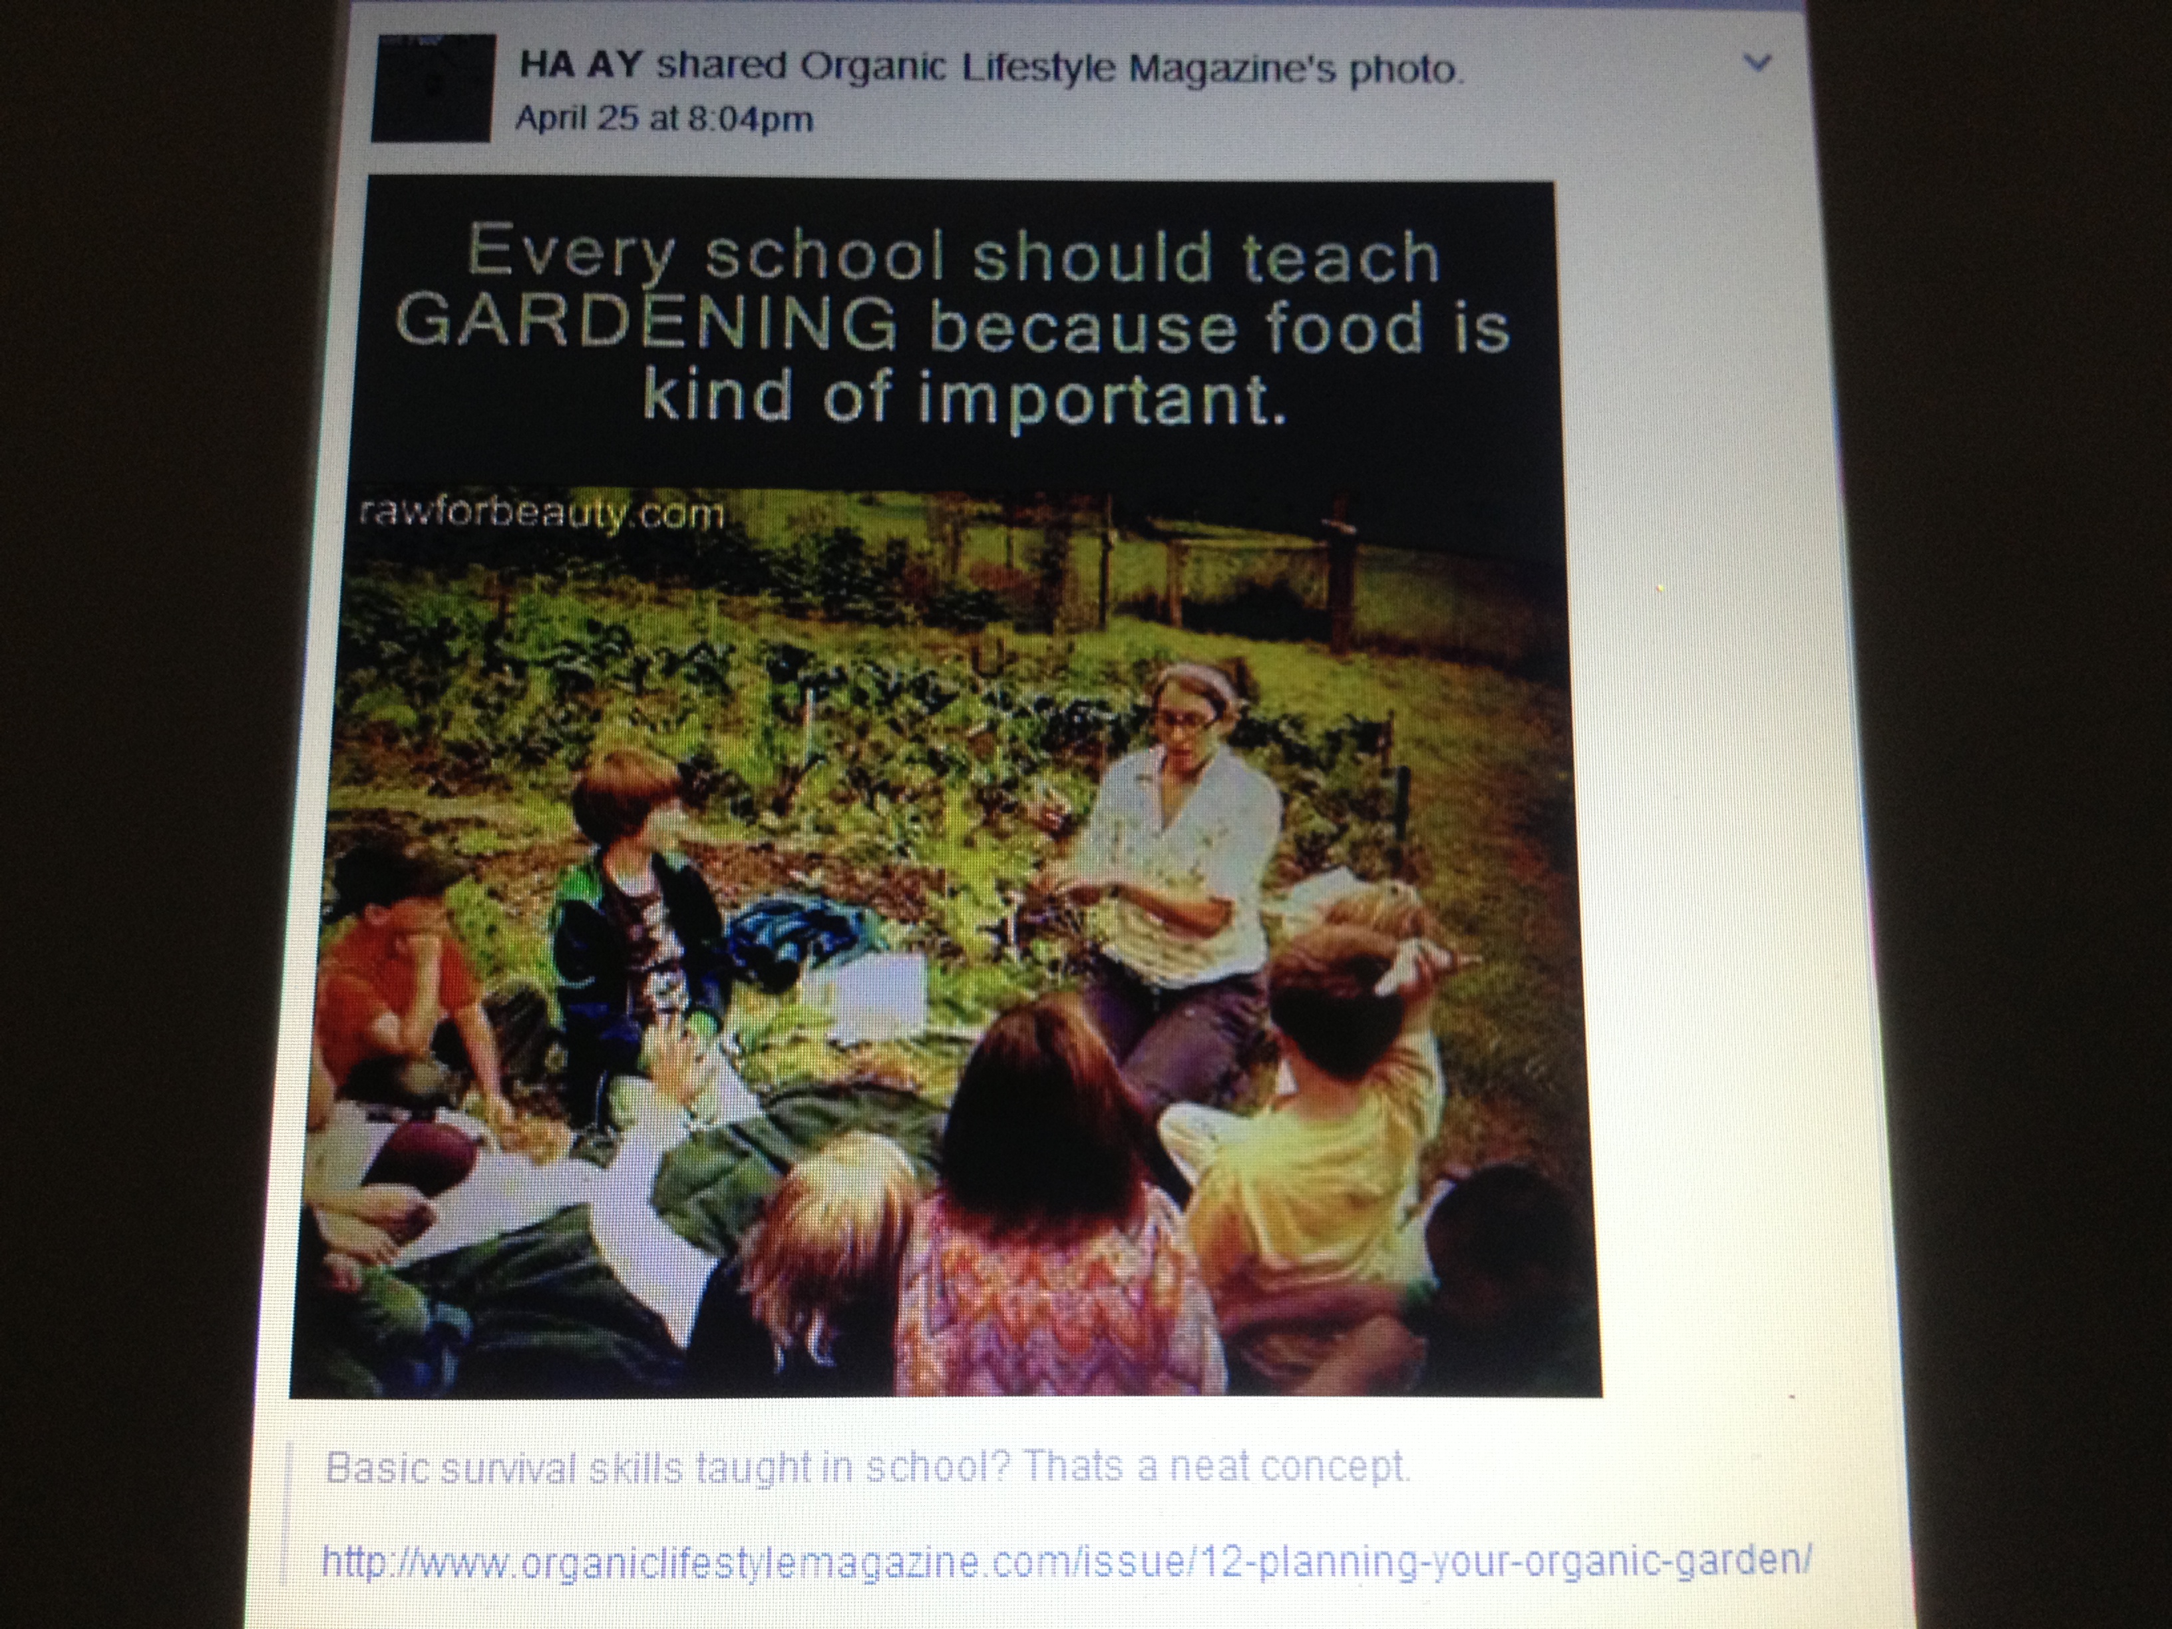Click the dark profile picture avatar
This screenshot has height=1629, width=2172.
432,89
